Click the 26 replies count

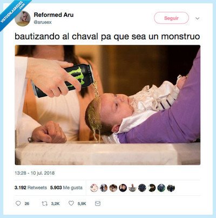point(27,203)
